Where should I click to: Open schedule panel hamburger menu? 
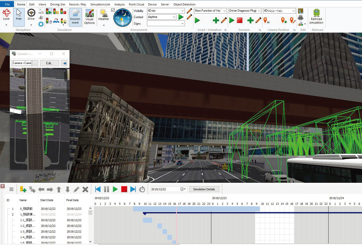click(x=11, y=189)
